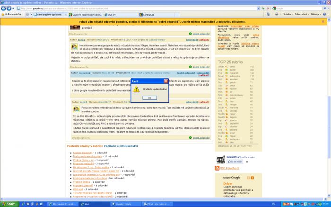Viewport: 331px width, 207px height.
Task: Click the Quick Tabs grid icon
Action: [27, 15]
